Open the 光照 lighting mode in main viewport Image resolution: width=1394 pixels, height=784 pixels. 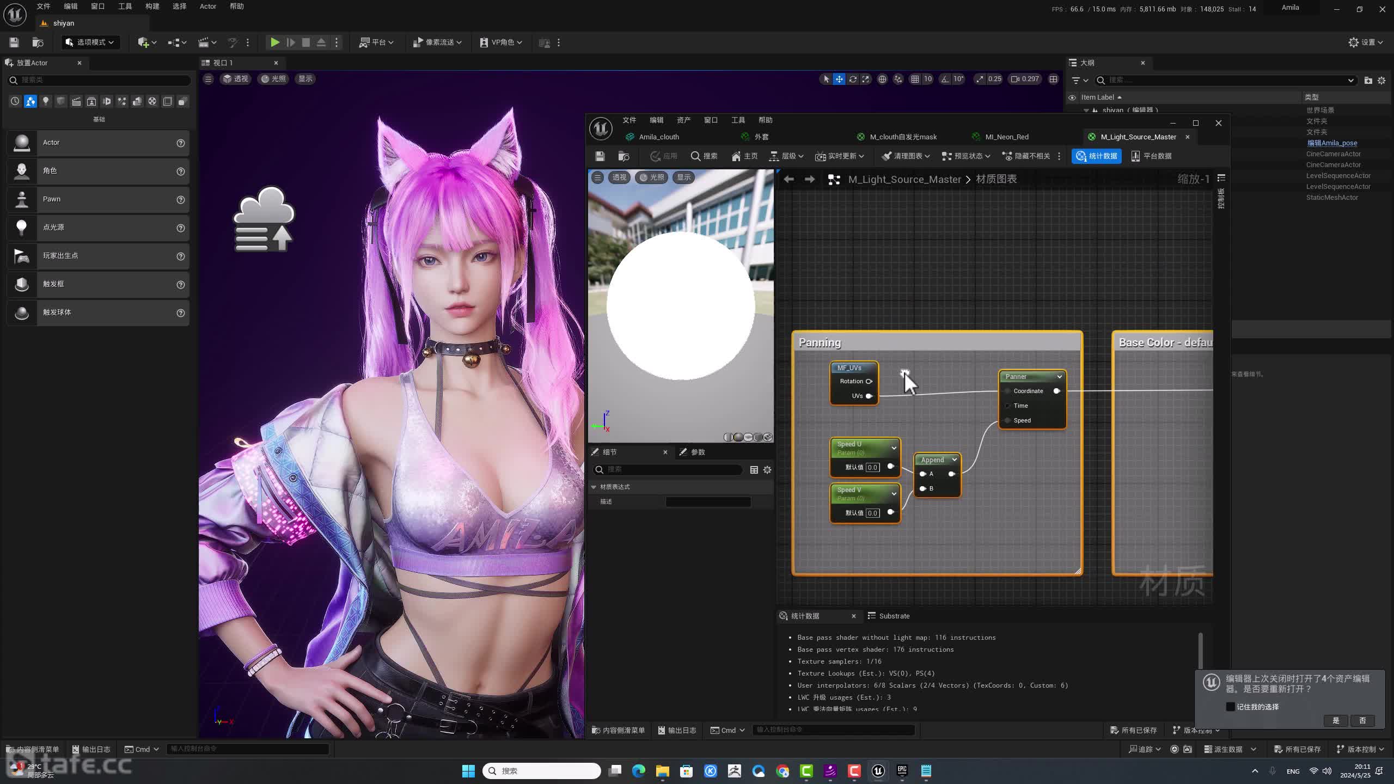click(273, 79)
